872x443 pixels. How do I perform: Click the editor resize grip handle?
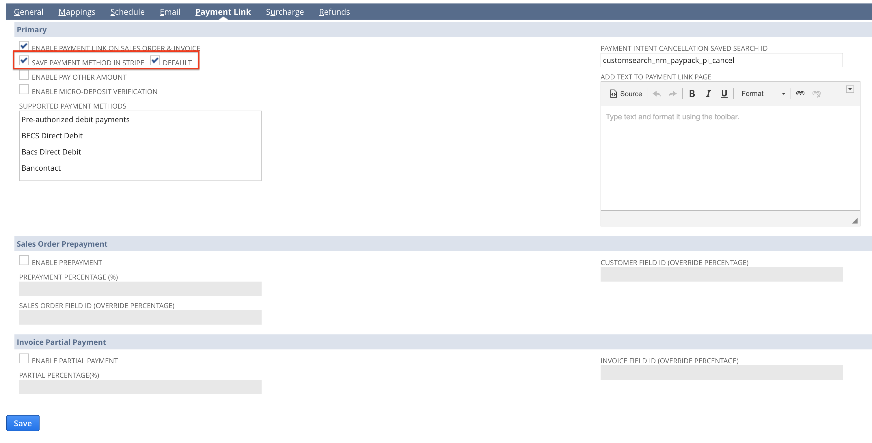(x=854, y=221)
